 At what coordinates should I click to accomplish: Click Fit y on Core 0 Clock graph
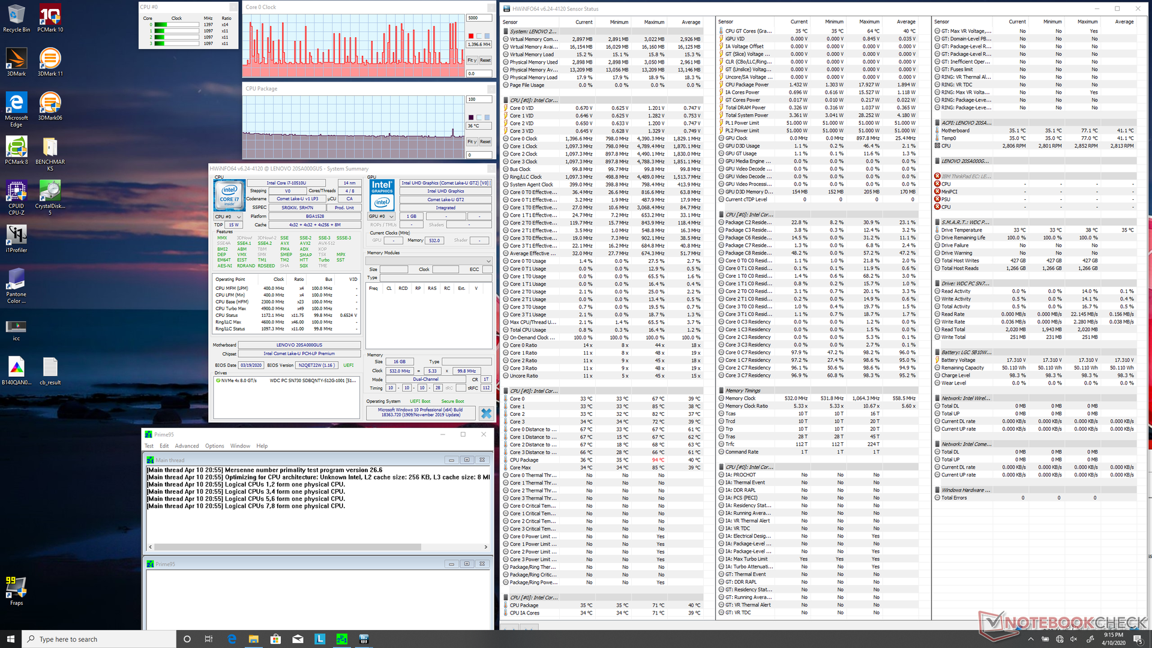click(x=472, y=60)
